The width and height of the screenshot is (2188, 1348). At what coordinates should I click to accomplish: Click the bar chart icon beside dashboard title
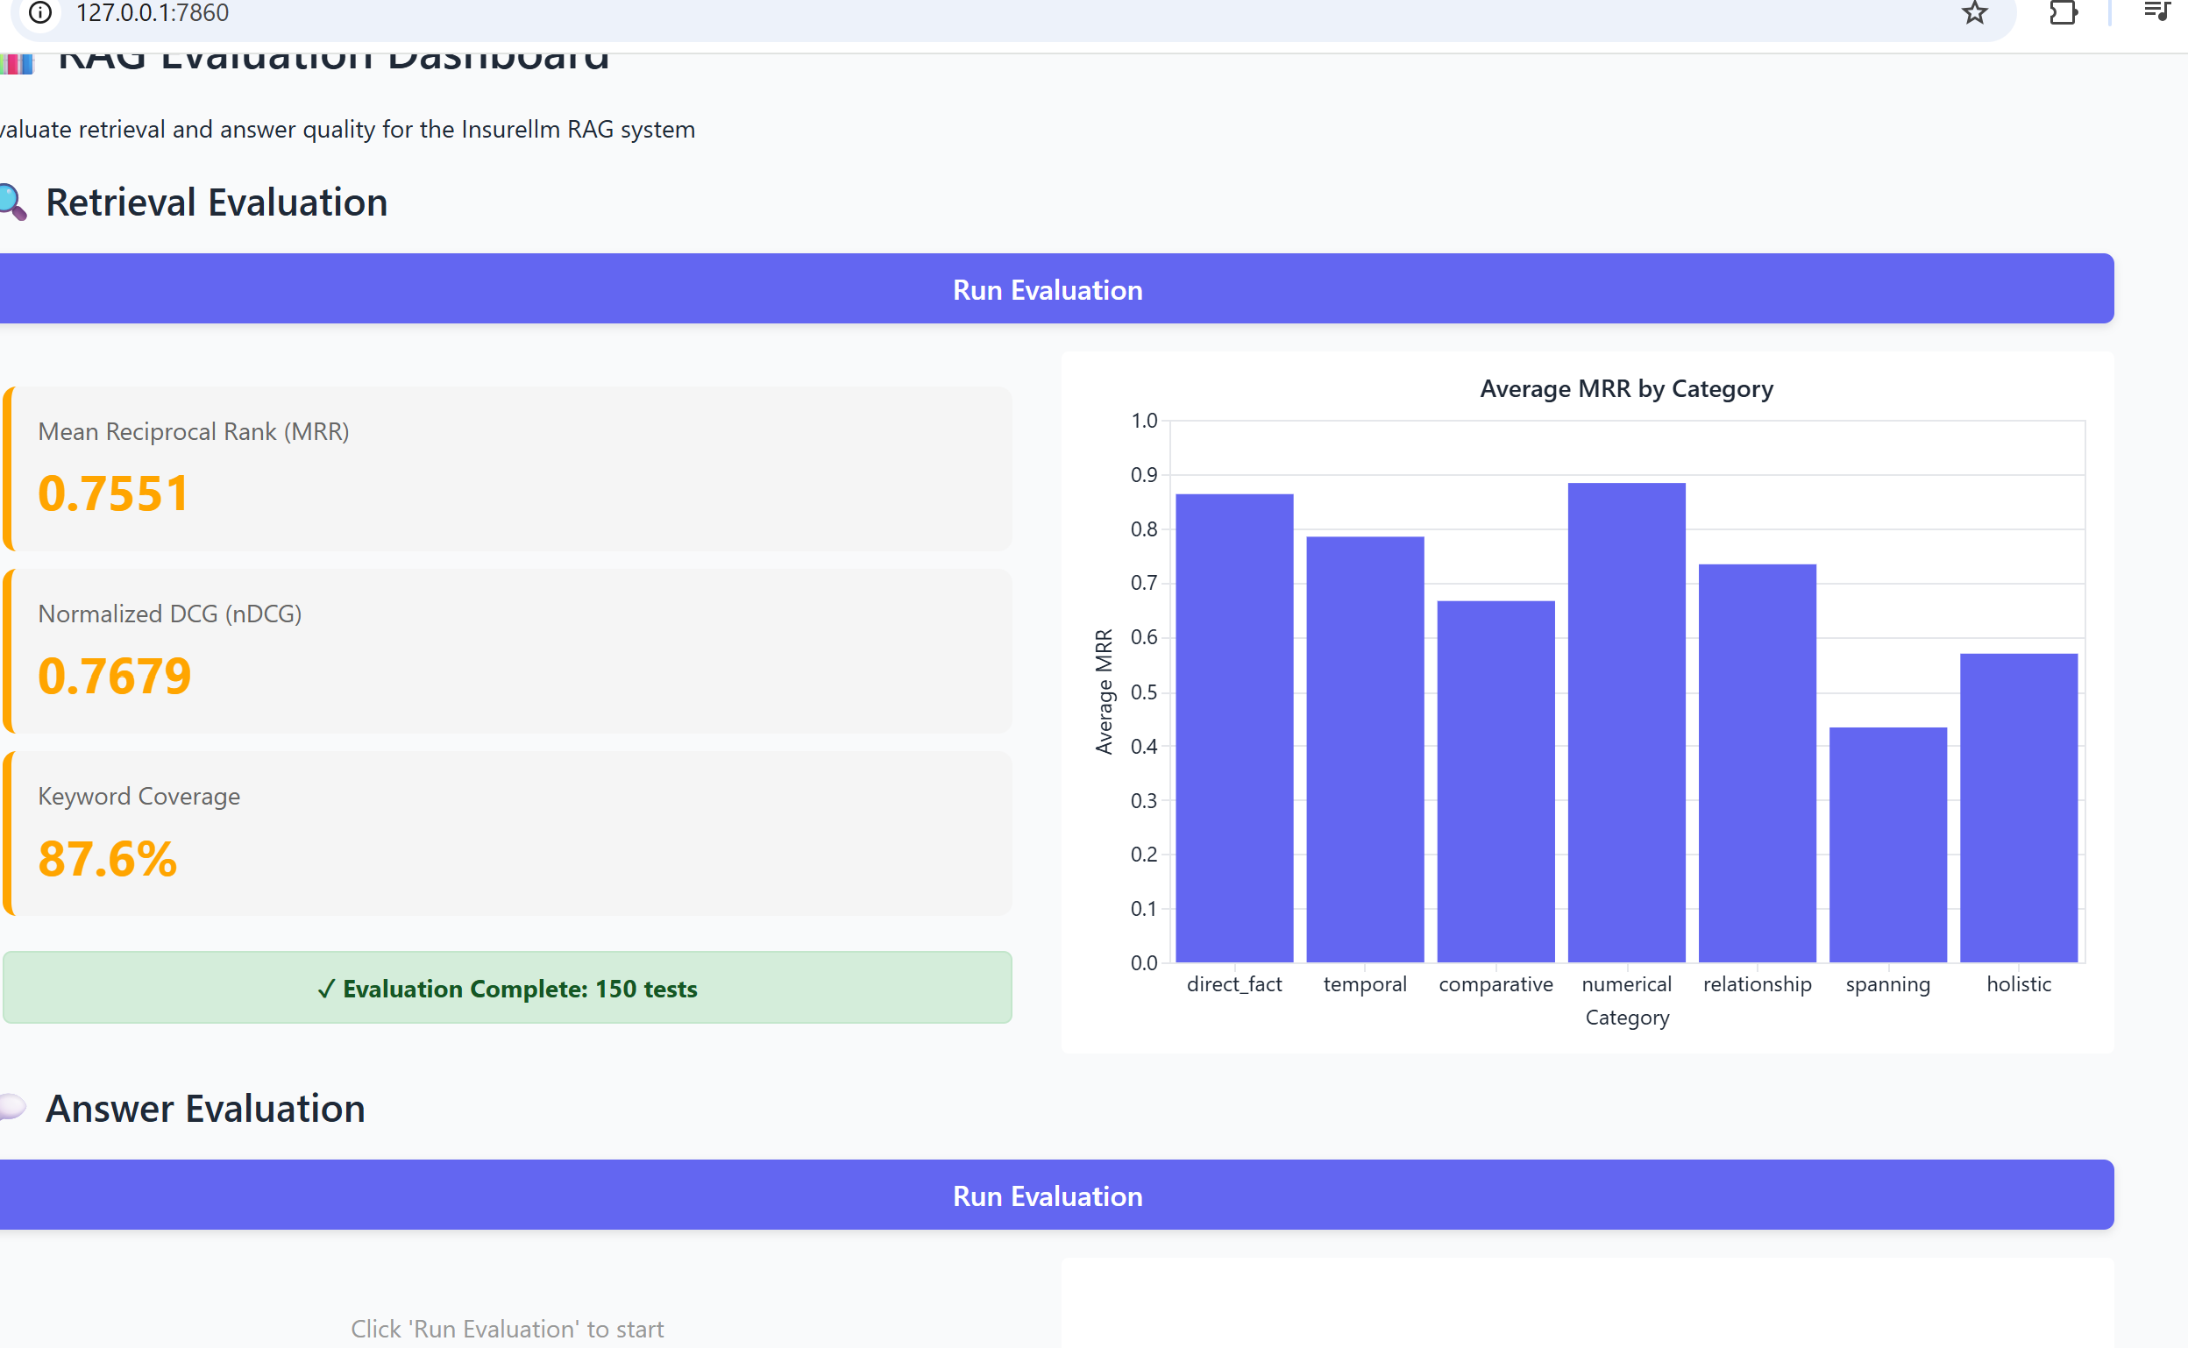coord(16,62)
